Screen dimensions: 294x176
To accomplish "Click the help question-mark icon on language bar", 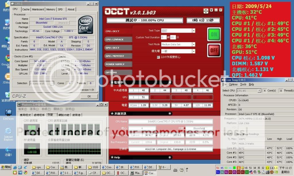I will coord(182,170).
